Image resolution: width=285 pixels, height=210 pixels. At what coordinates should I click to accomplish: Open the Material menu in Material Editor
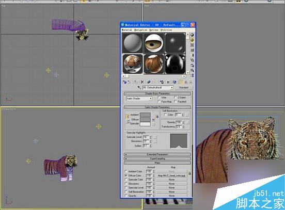coord(126,30)
